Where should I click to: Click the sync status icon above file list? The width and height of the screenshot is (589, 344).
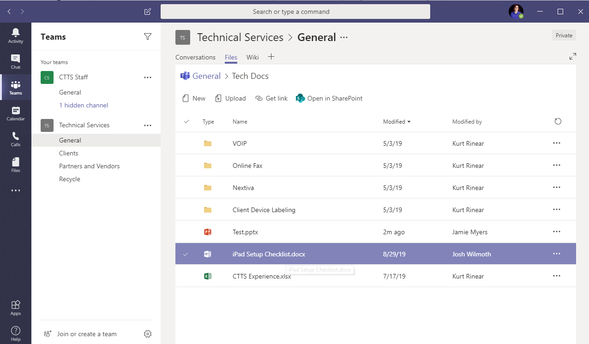(x=558, y=121)
